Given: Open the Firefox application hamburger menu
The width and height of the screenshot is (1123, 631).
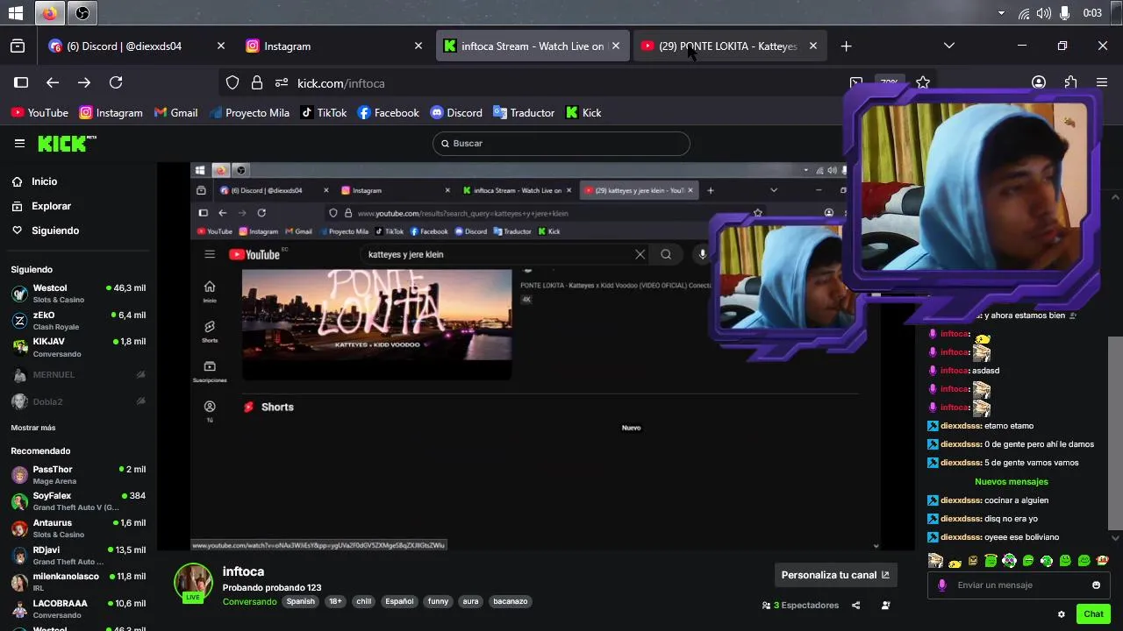Looking at the screenshot, I should click(1102, 82).
